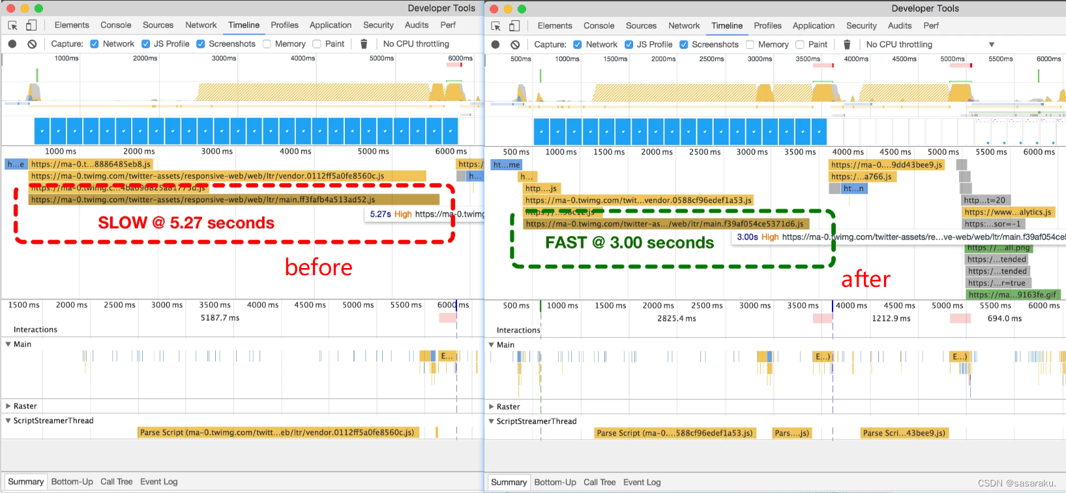
Task: Click trash collect garbage icon in left window
Action: click(x=364, y=44)
